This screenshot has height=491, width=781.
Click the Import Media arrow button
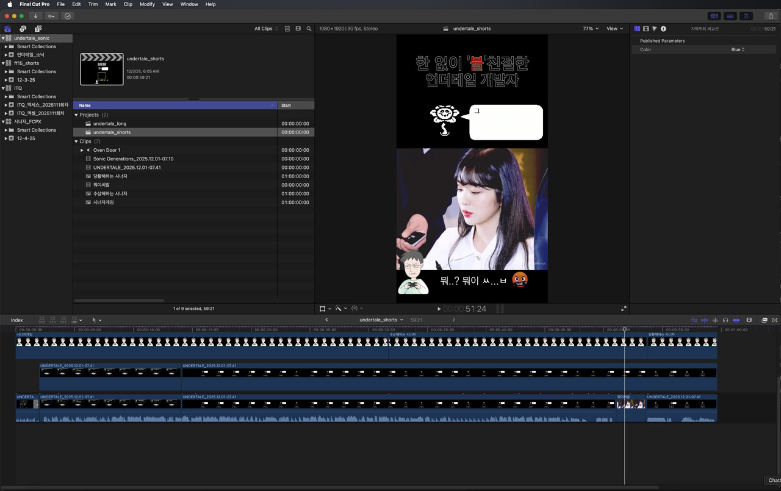click(35, 16)
